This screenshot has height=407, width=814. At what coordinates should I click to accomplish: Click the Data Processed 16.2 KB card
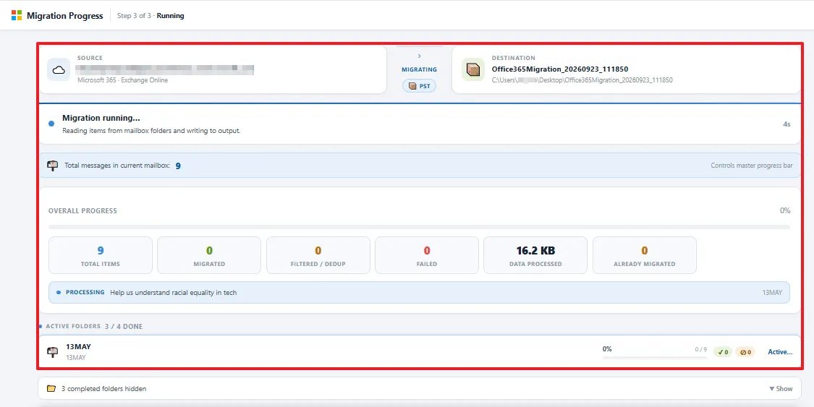[535, 255]
